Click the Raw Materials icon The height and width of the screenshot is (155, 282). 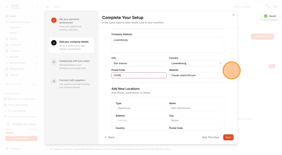[7, 63]
